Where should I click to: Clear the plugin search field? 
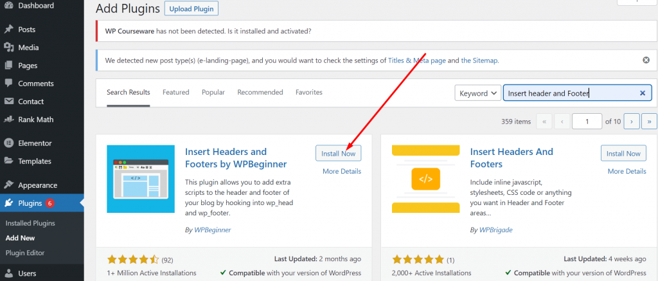tap(642, 93)
